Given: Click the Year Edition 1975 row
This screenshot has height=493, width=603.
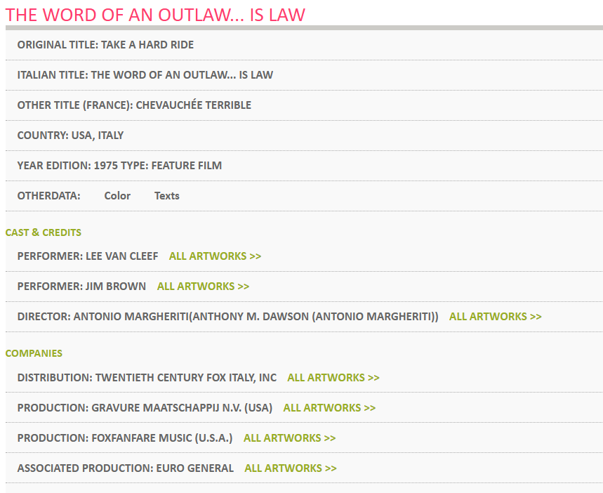Looking at the screenshot, I should tap(119, 166).
